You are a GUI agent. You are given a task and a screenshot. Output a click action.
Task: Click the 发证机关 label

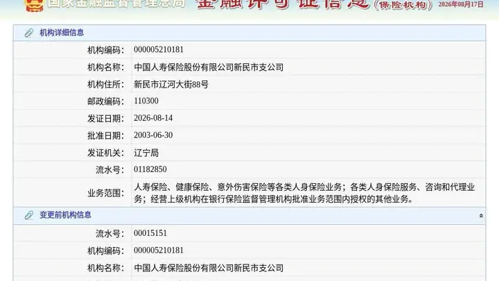tap(105, 153)
